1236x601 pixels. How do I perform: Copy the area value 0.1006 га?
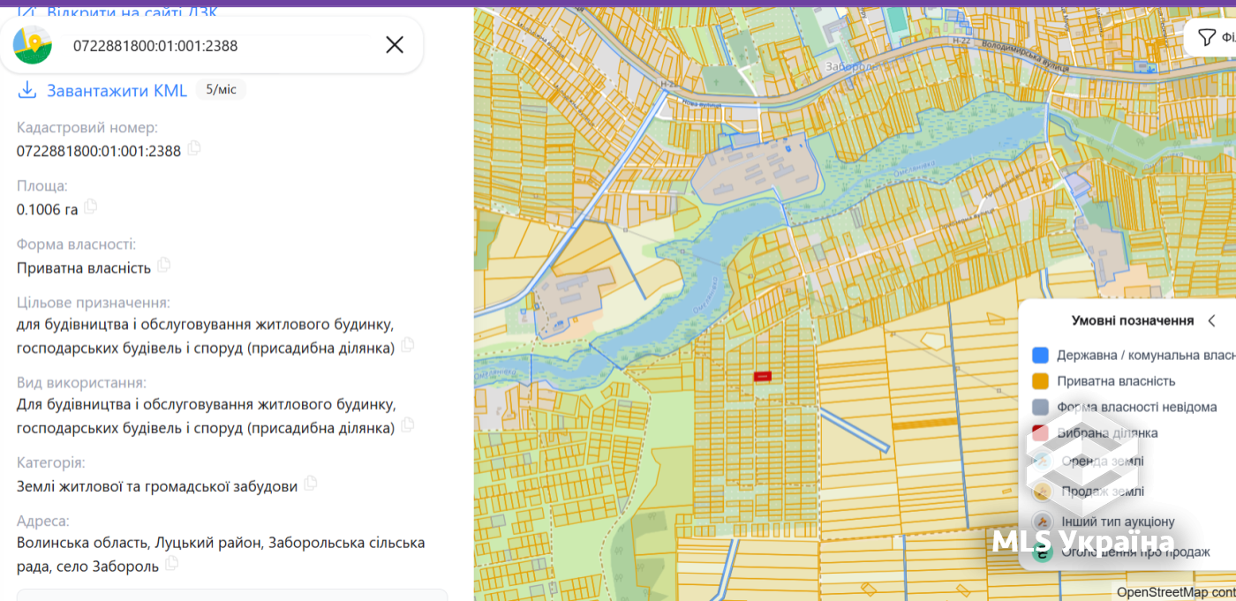click(90, 207)
